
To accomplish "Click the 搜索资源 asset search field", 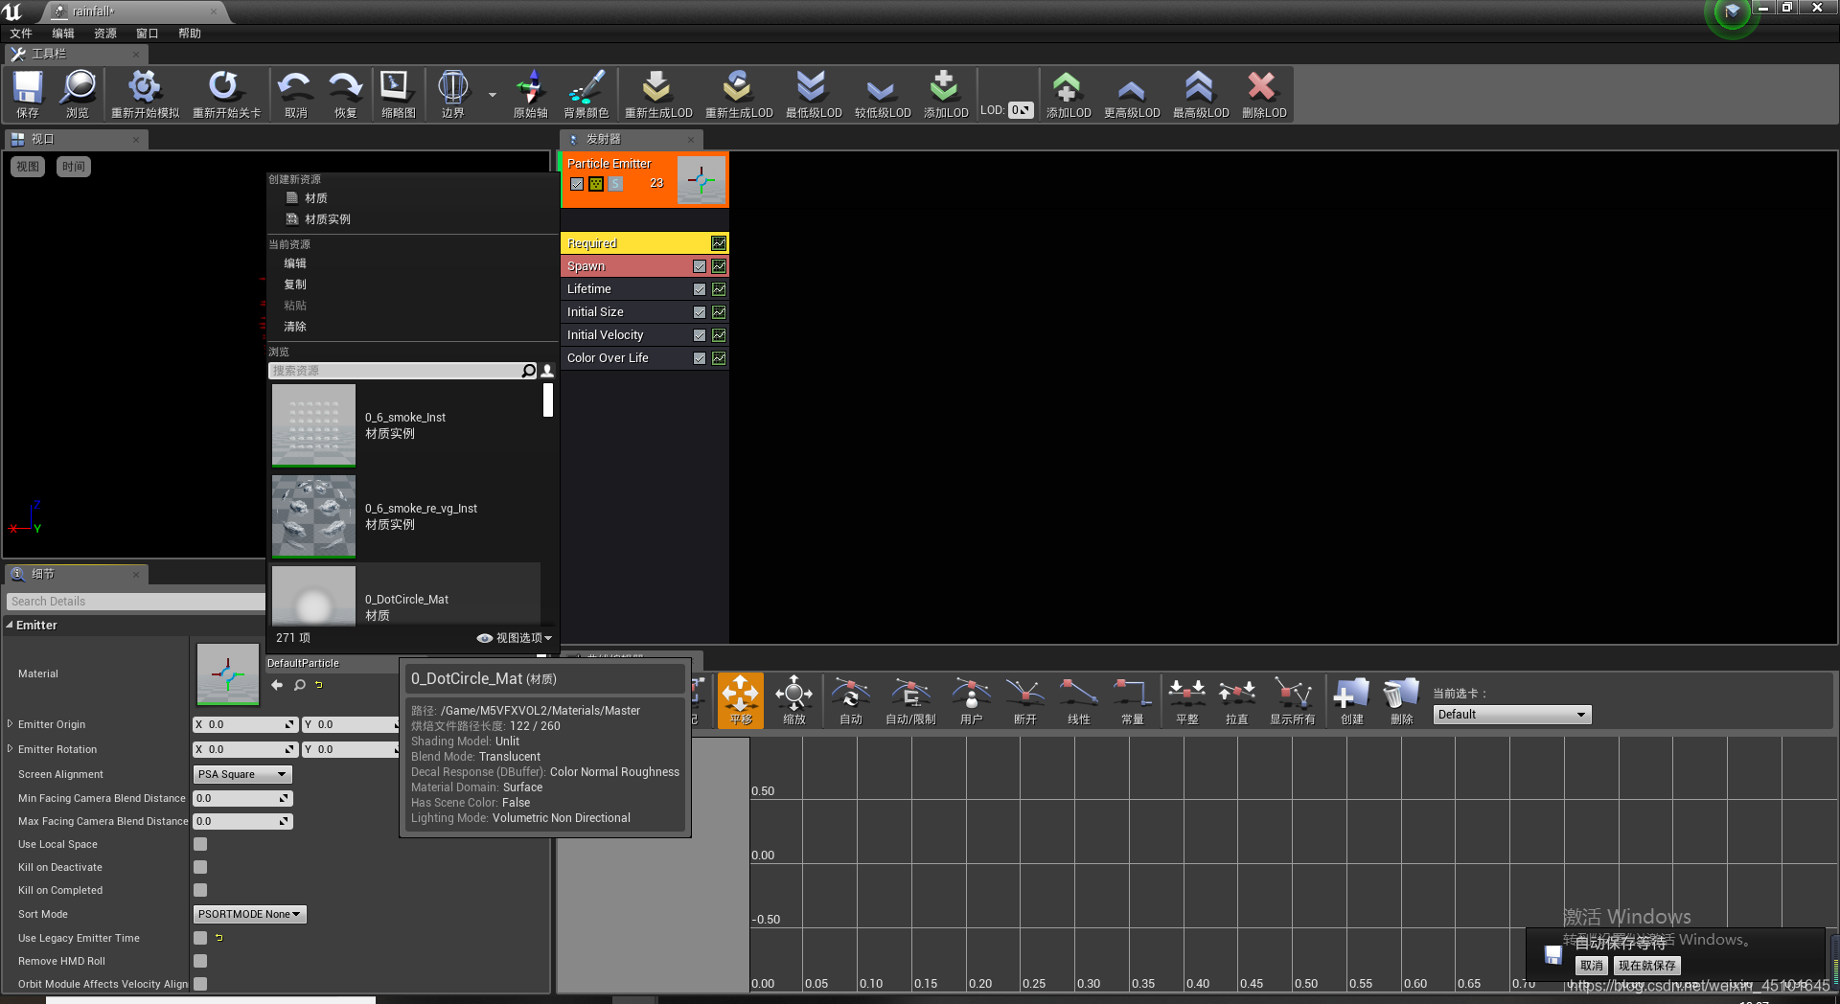I will pos(395,371).
